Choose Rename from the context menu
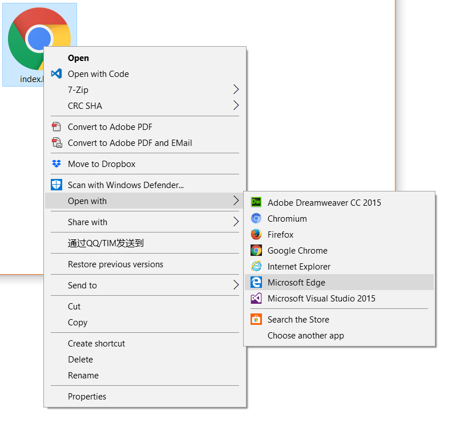This screenshot has width=452, height=424. point(145,376)
